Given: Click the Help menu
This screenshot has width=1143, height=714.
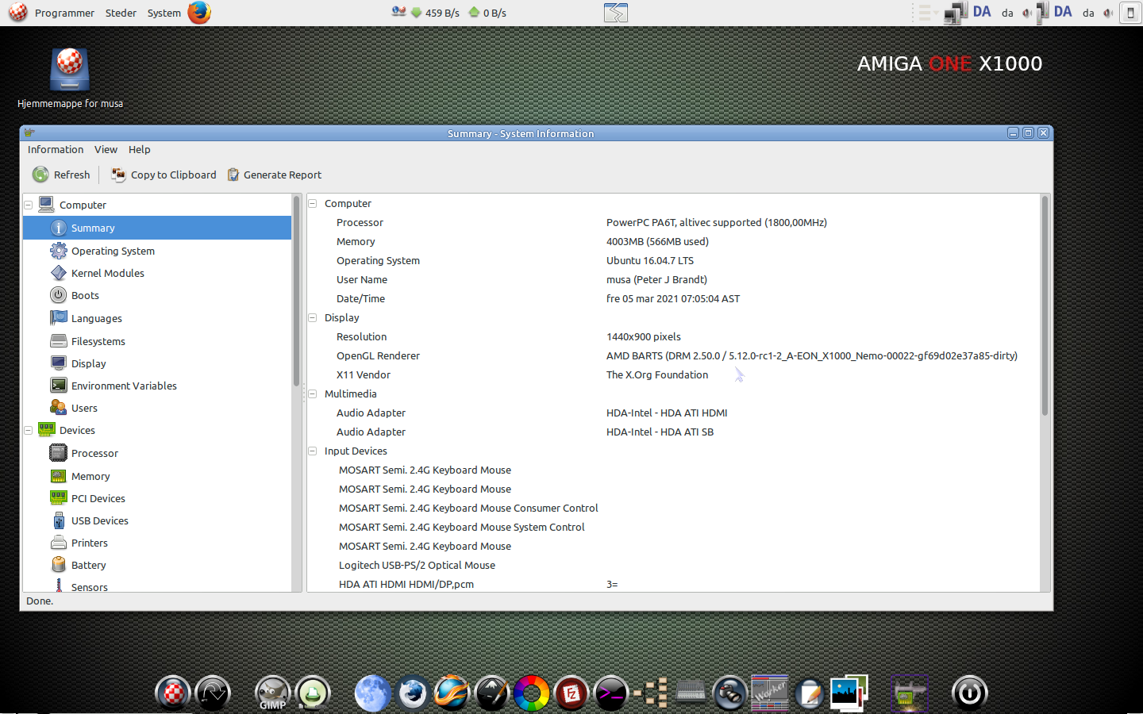Looking at the screenshot, I should click(x=140, y=149).
